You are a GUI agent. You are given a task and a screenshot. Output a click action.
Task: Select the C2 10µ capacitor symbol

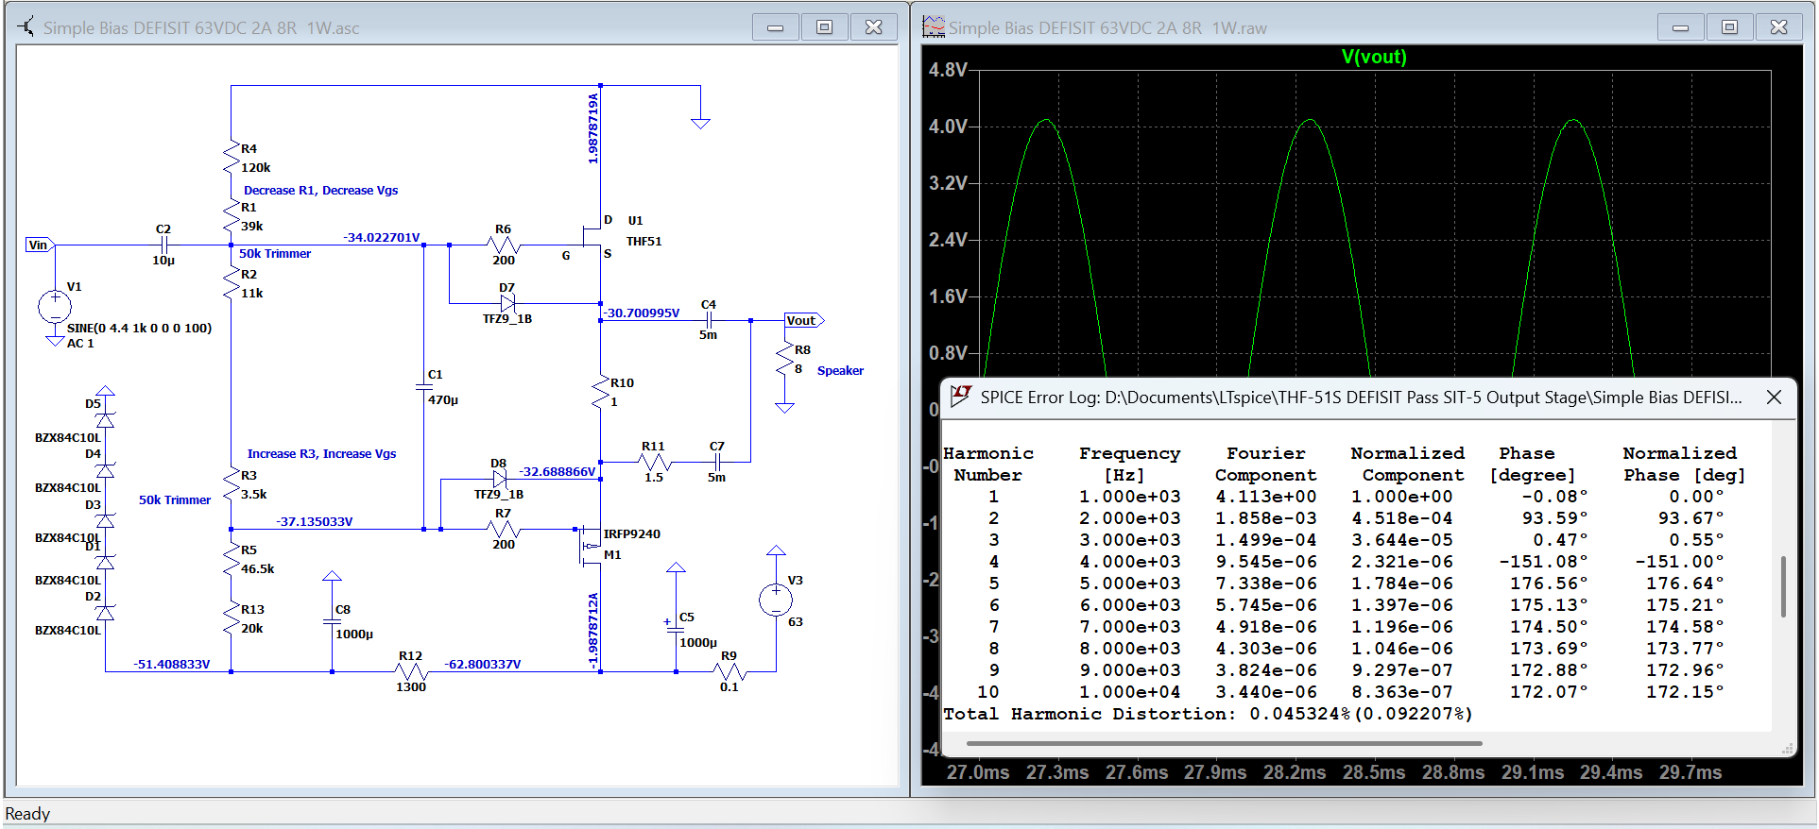coord(163,245)
